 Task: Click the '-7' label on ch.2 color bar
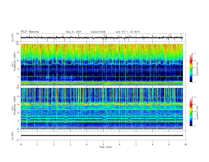(x=194, y=126)
